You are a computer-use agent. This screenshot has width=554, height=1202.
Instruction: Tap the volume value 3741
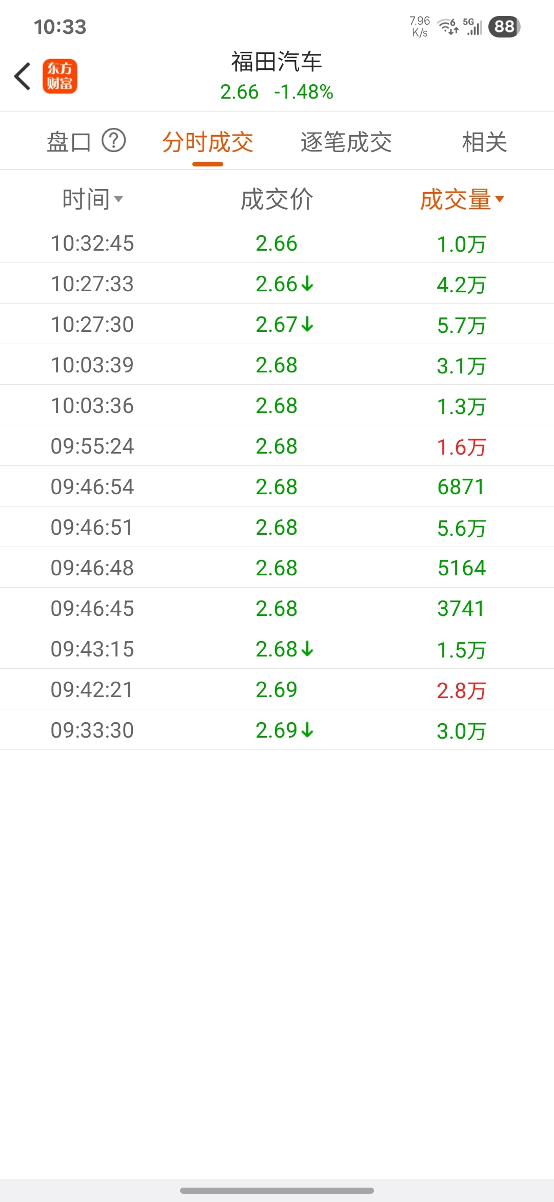pyautogui.click(x=461, y=608)
